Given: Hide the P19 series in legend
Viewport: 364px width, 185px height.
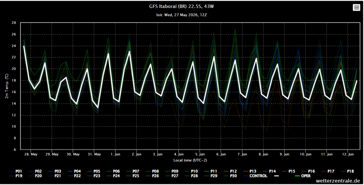Looking at the screenshot, I should pos(16,176).
